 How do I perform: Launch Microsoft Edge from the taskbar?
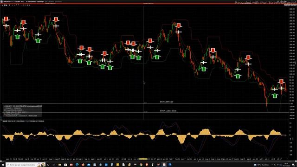tap(77, 165)
